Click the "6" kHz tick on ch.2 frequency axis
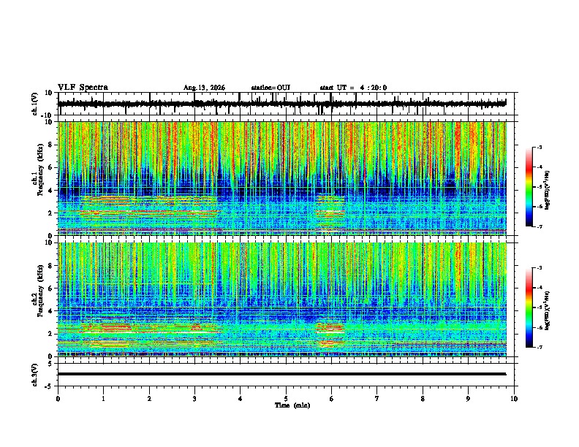 tap(51, 289)
